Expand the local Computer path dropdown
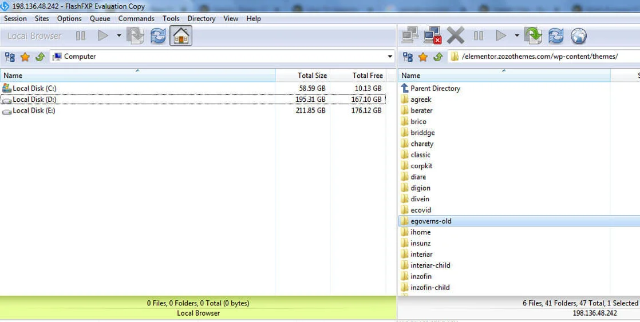640x322 pixels. pyautogui.click(x=390, y=57)
